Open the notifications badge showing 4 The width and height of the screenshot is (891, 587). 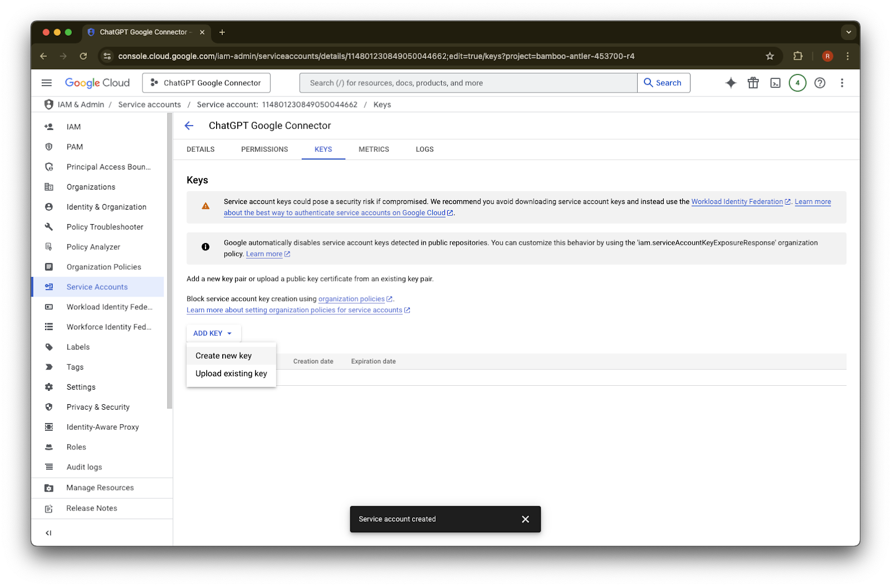pyautogui.click(x=797, y=83)
